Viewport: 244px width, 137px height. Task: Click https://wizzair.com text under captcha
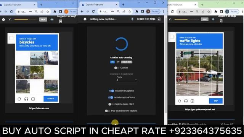39,108
